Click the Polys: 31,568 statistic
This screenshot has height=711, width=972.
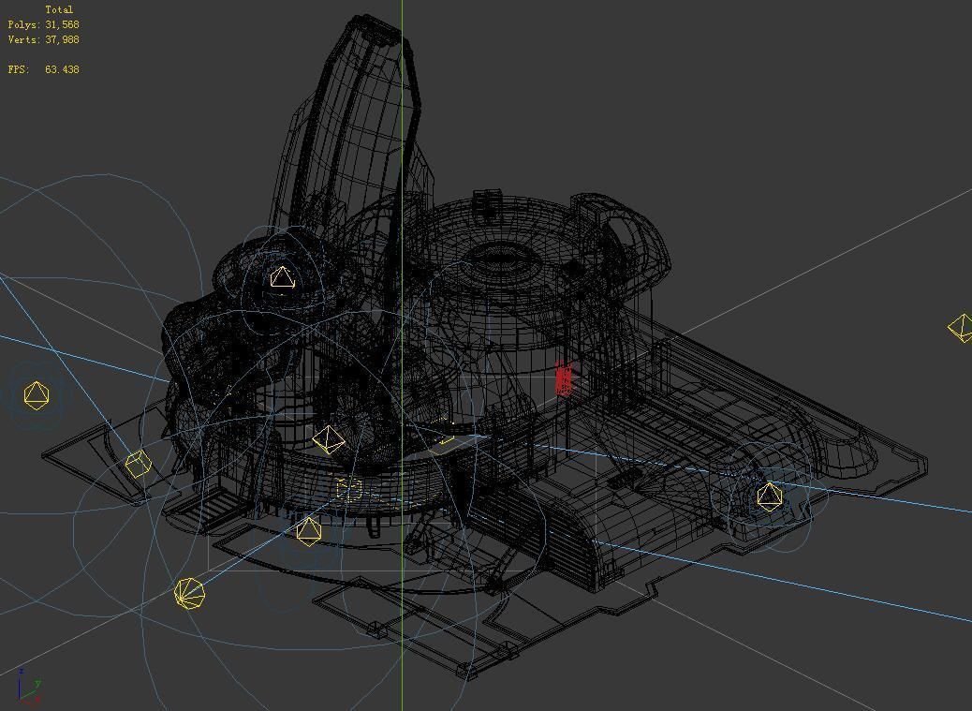pos(43,24)
